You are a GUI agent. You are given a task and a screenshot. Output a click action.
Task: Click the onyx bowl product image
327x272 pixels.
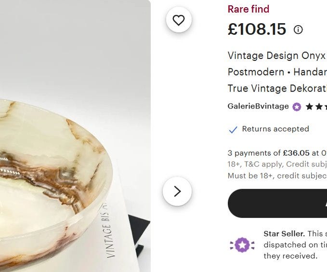(x=75, y=136)
